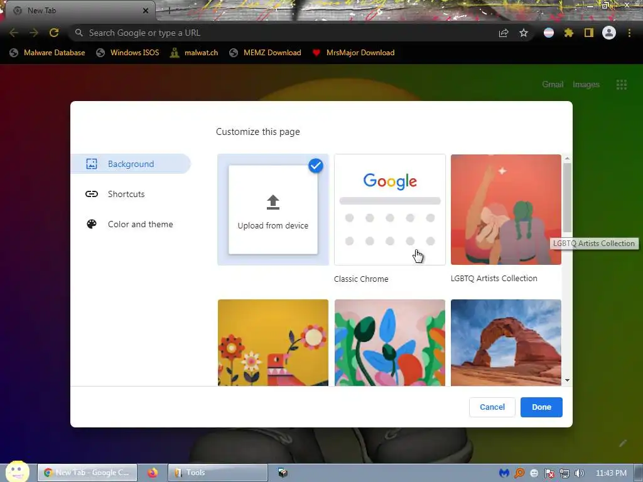
Task: Click the magnifier tray icon
Action: [519, 473]
